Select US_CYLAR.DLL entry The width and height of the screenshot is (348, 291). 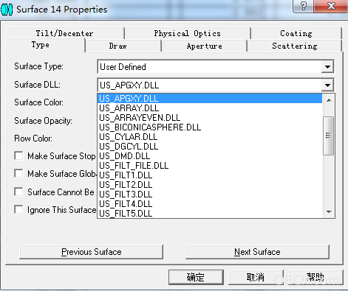tap(210, 137)
